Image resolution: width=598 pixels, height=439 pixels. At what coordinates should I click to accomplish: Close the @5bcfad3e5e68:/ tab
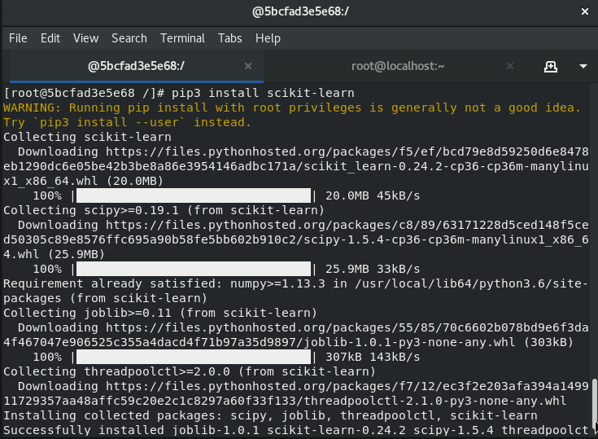(x=248, y=66)
